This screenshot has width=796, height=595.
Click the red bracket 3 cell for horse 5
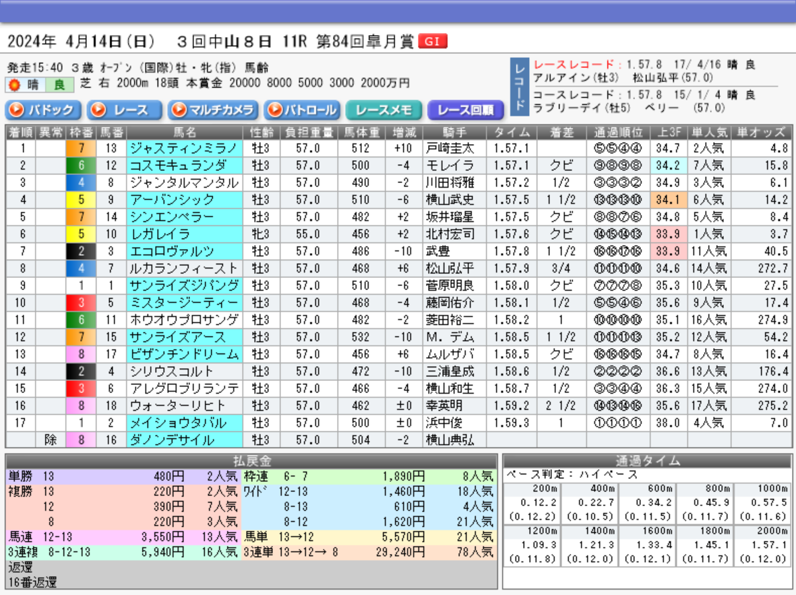click(x=82, y=303)
